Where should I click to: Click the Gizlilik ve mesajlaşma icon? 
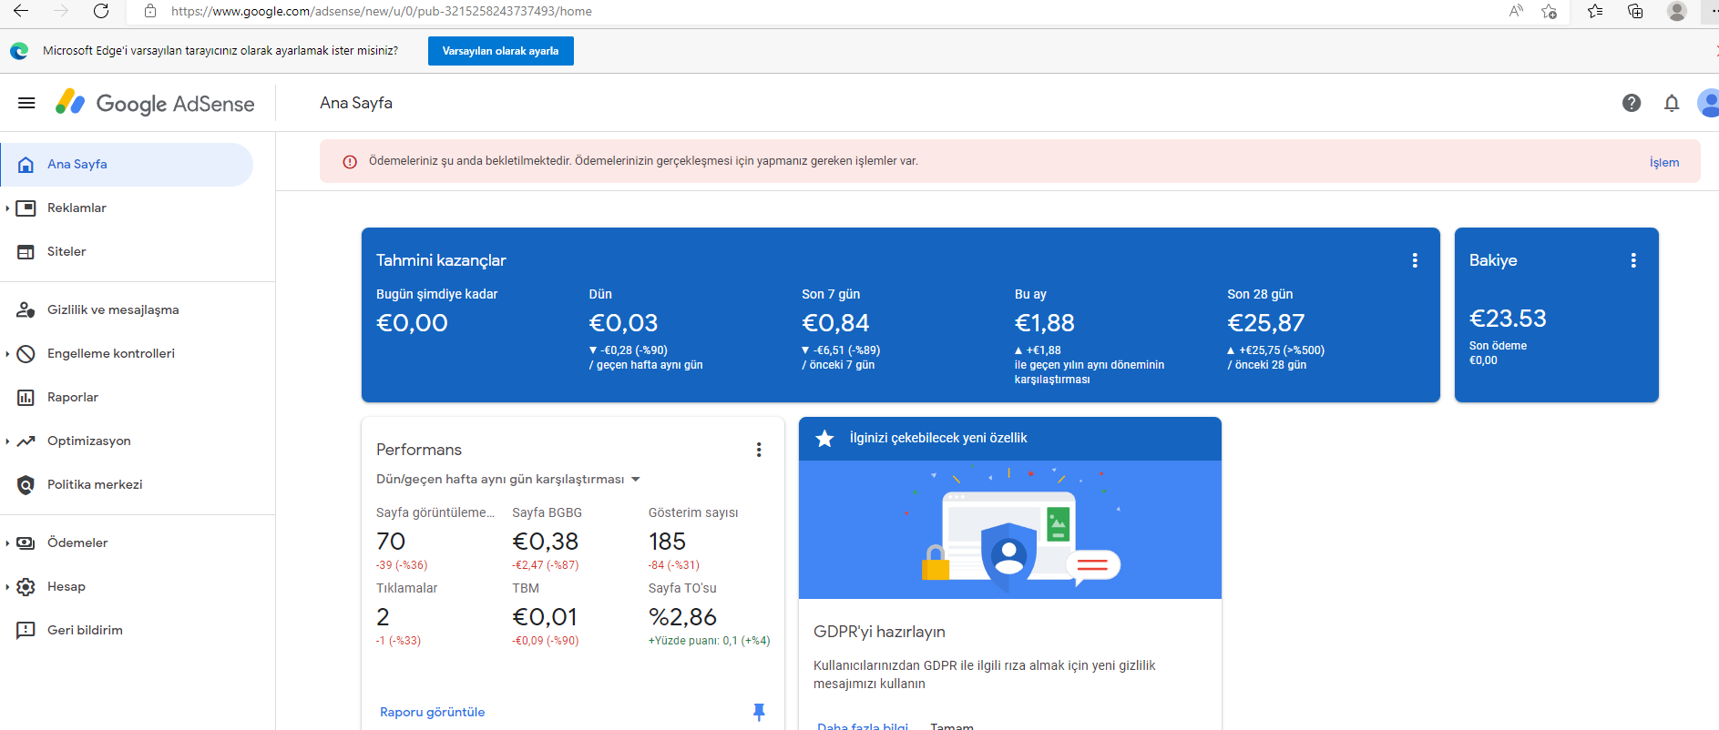coord(26,310)
